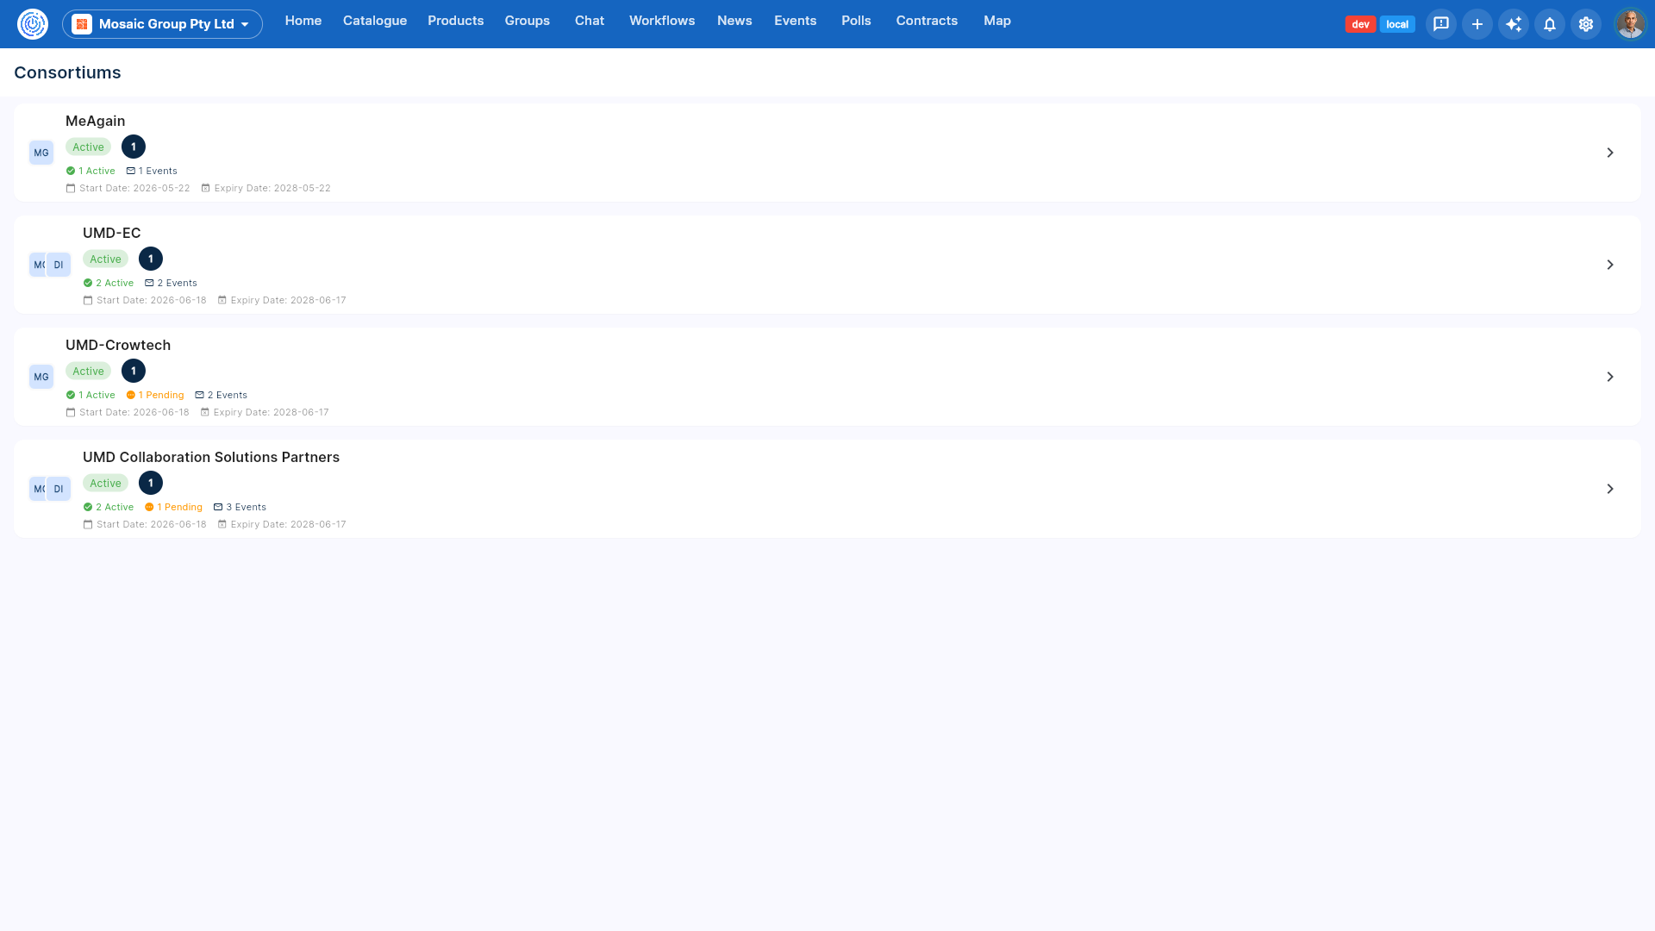
Task: Click the count badge 1 on MeAgain
Action: [x=134, y=147]
